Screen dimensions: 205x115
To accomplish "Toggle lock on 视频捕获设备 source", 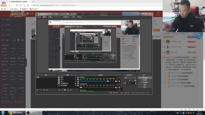I will (78, 83).
